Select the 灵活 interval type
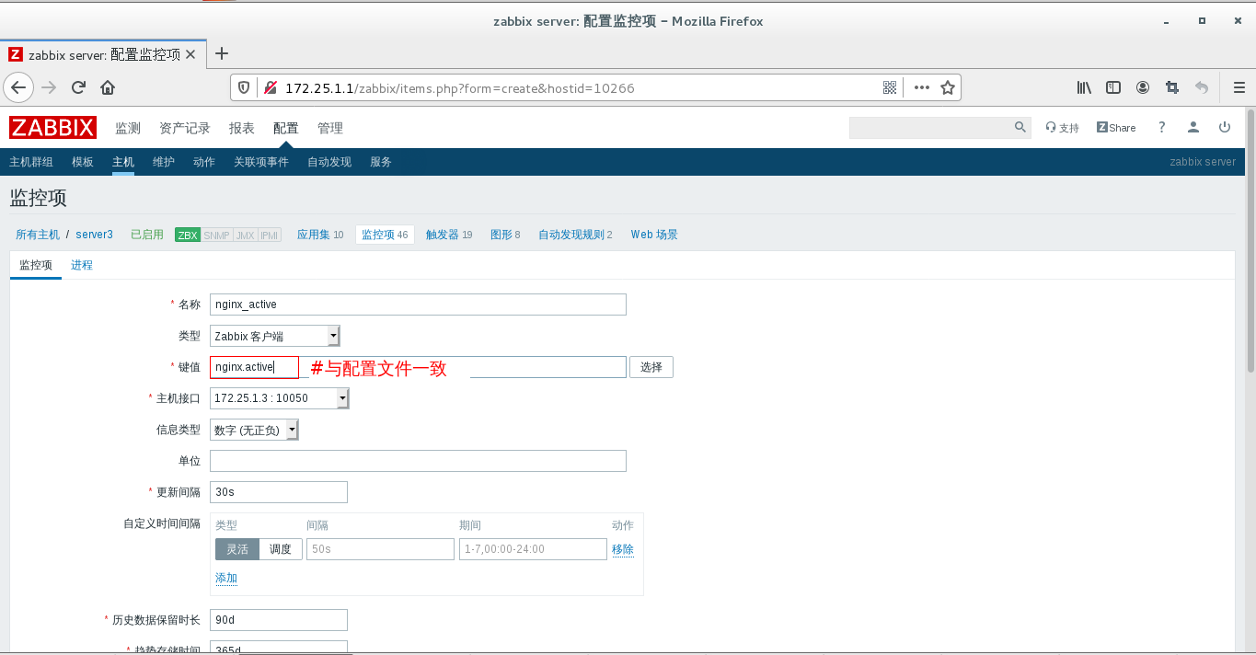 tap(237, 549)
